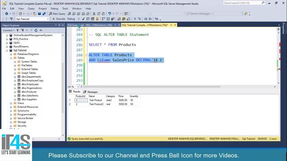Expand the Database Diagrams node
The width and height of the screenshot is (287, 161).
(11, 54)
